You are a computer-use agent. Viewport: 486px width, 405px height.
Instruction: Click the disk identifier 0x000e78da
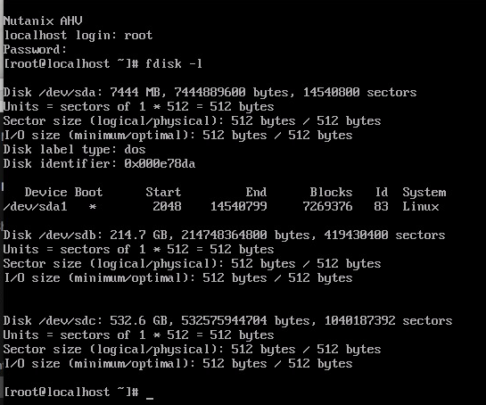click(160, 164)
